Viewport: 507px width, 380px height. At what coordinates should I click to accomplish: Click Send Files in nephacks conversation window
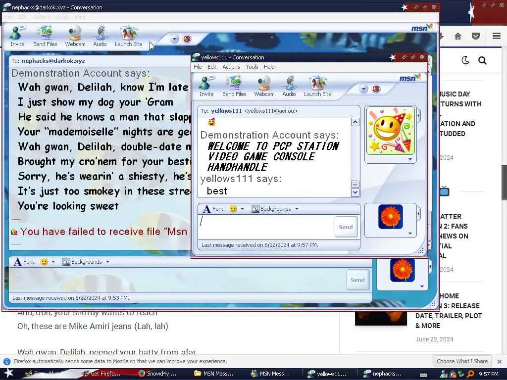[45, 36]
